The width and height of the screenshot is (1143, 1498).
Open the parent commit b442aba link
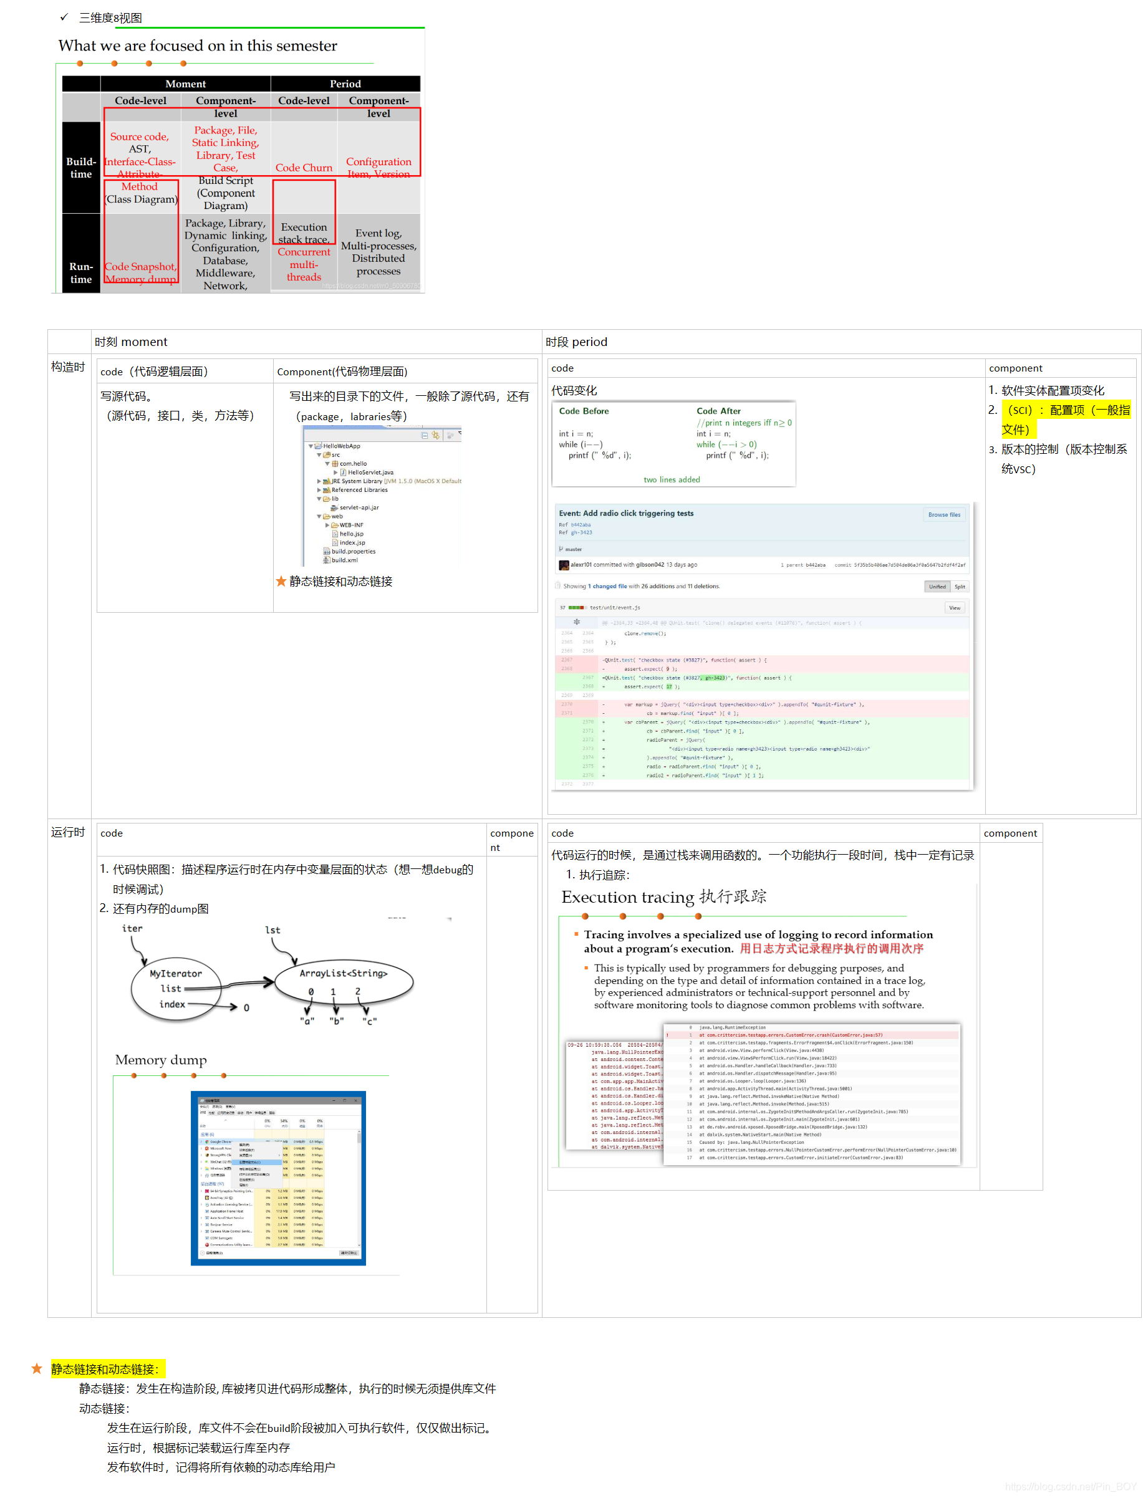pyautogui.click(x=815, y=565)
